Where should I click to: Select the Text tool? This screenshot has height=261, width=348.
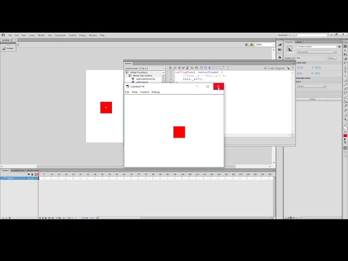345,72
